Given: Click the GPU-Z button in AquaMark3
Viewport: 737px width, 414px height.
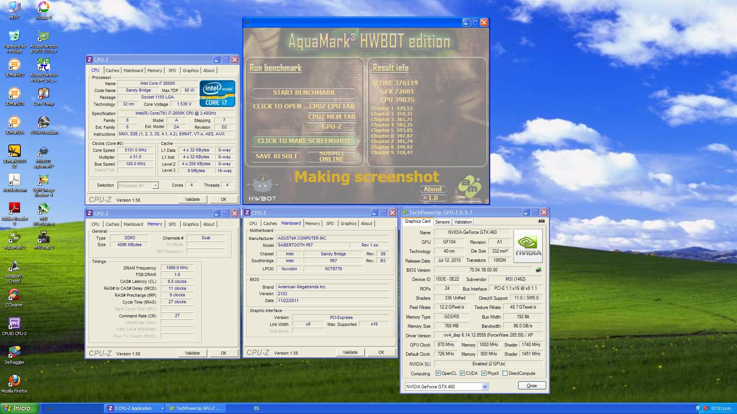Looking at the screenshot, I should [332, 127].
